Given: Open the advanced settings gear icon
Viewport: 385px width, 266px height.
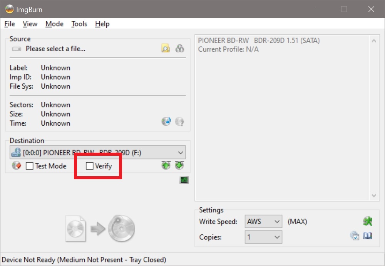Looking at the screenshot, I should click(355, 236).
